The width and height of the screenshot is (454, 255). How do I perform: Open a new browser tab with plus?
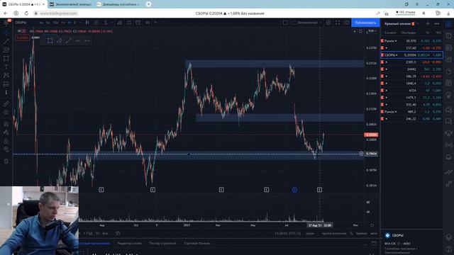pos(148,4)
